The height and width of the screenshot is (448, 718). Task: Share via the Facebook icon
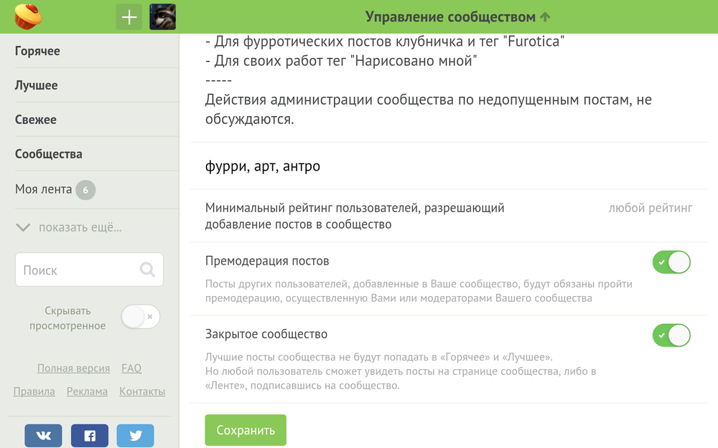click(90, 436)
